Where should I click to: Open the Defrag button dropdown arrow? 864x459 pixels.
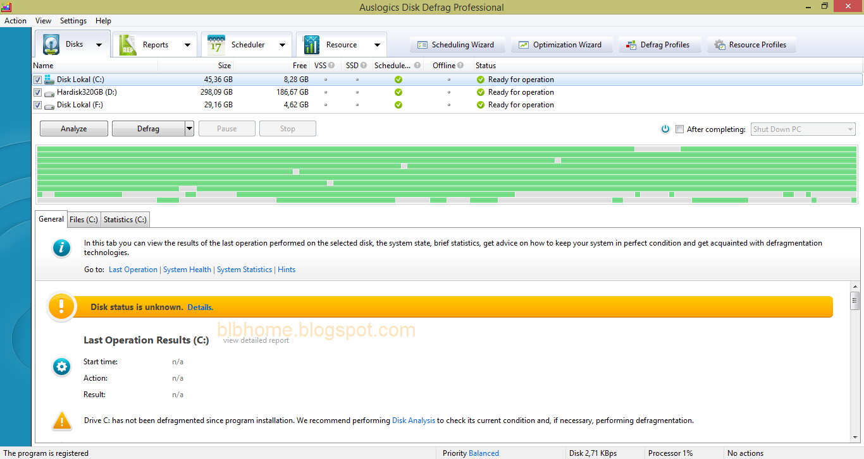pyautogui.click(x=189, y=129)
